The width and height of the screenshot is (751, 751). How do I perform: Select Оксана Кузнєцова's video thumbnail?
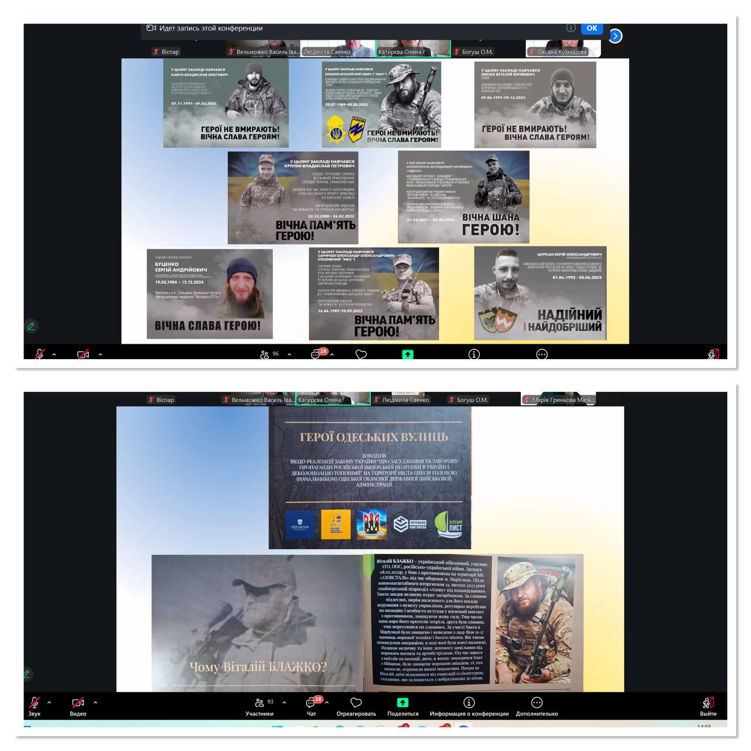563,48
